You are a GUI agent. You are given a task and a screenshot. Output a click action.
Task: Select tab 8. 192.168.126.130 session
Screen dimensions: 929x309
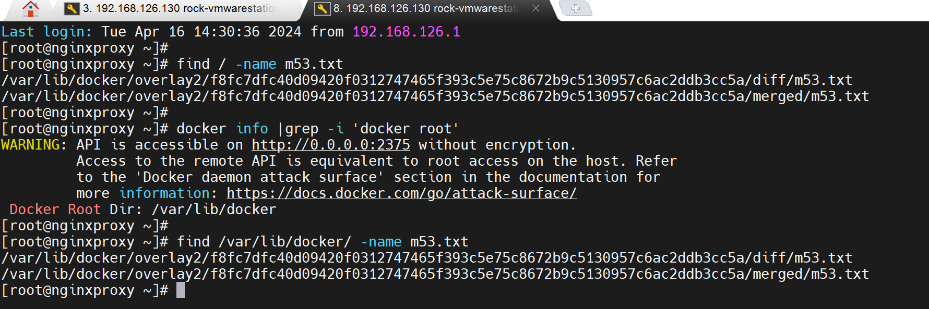pos(425,8)
